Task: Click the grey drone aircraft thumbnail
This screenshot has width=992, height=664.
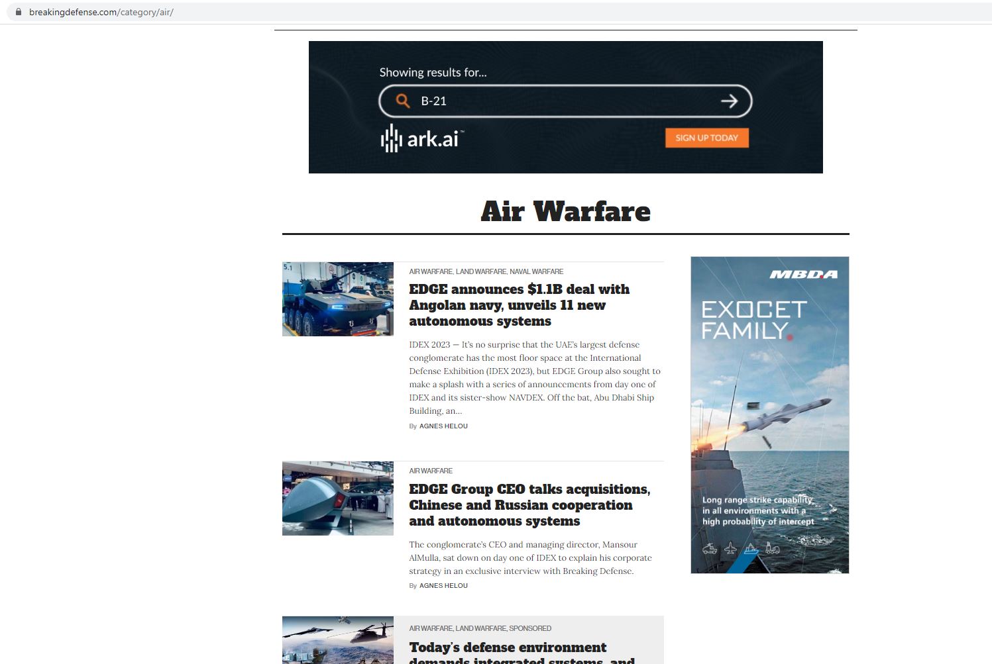Action: [x=337, y=498]
